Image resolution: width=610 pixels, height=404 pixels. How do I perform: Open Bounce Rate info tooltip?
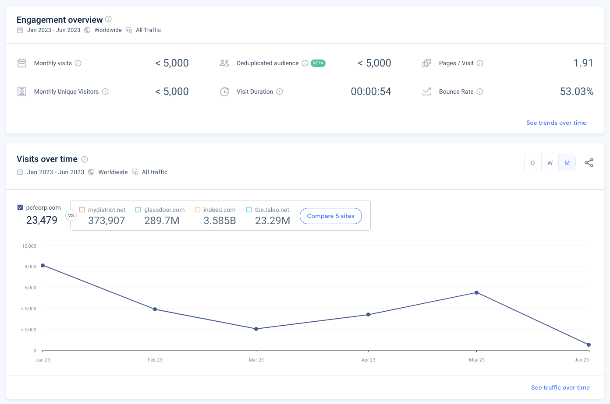[480, 91]
